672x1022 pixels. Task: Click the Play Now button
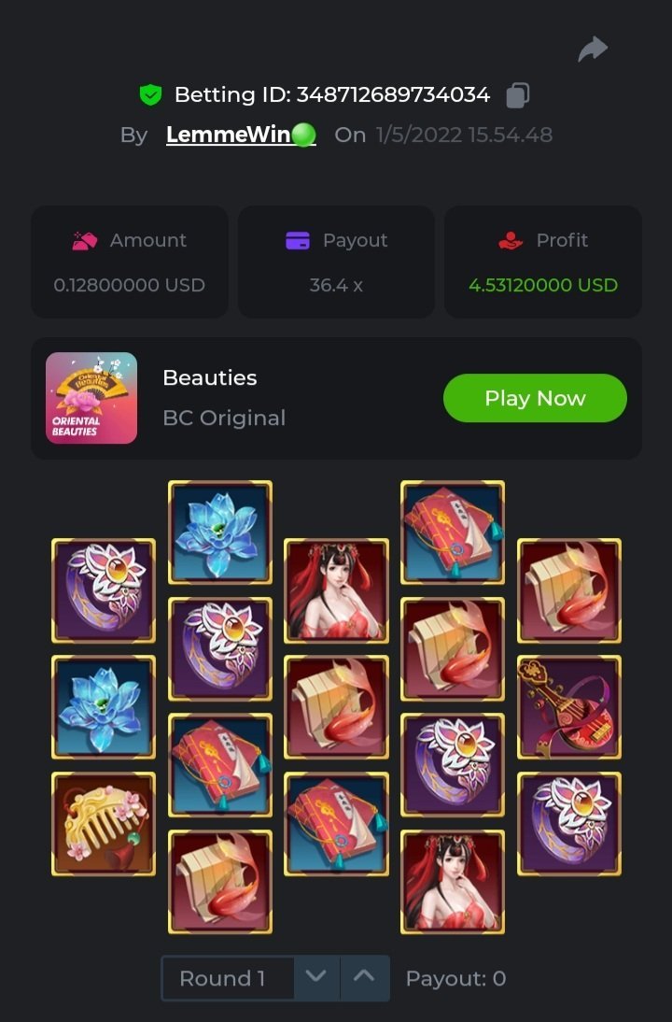tap(535, 398)
